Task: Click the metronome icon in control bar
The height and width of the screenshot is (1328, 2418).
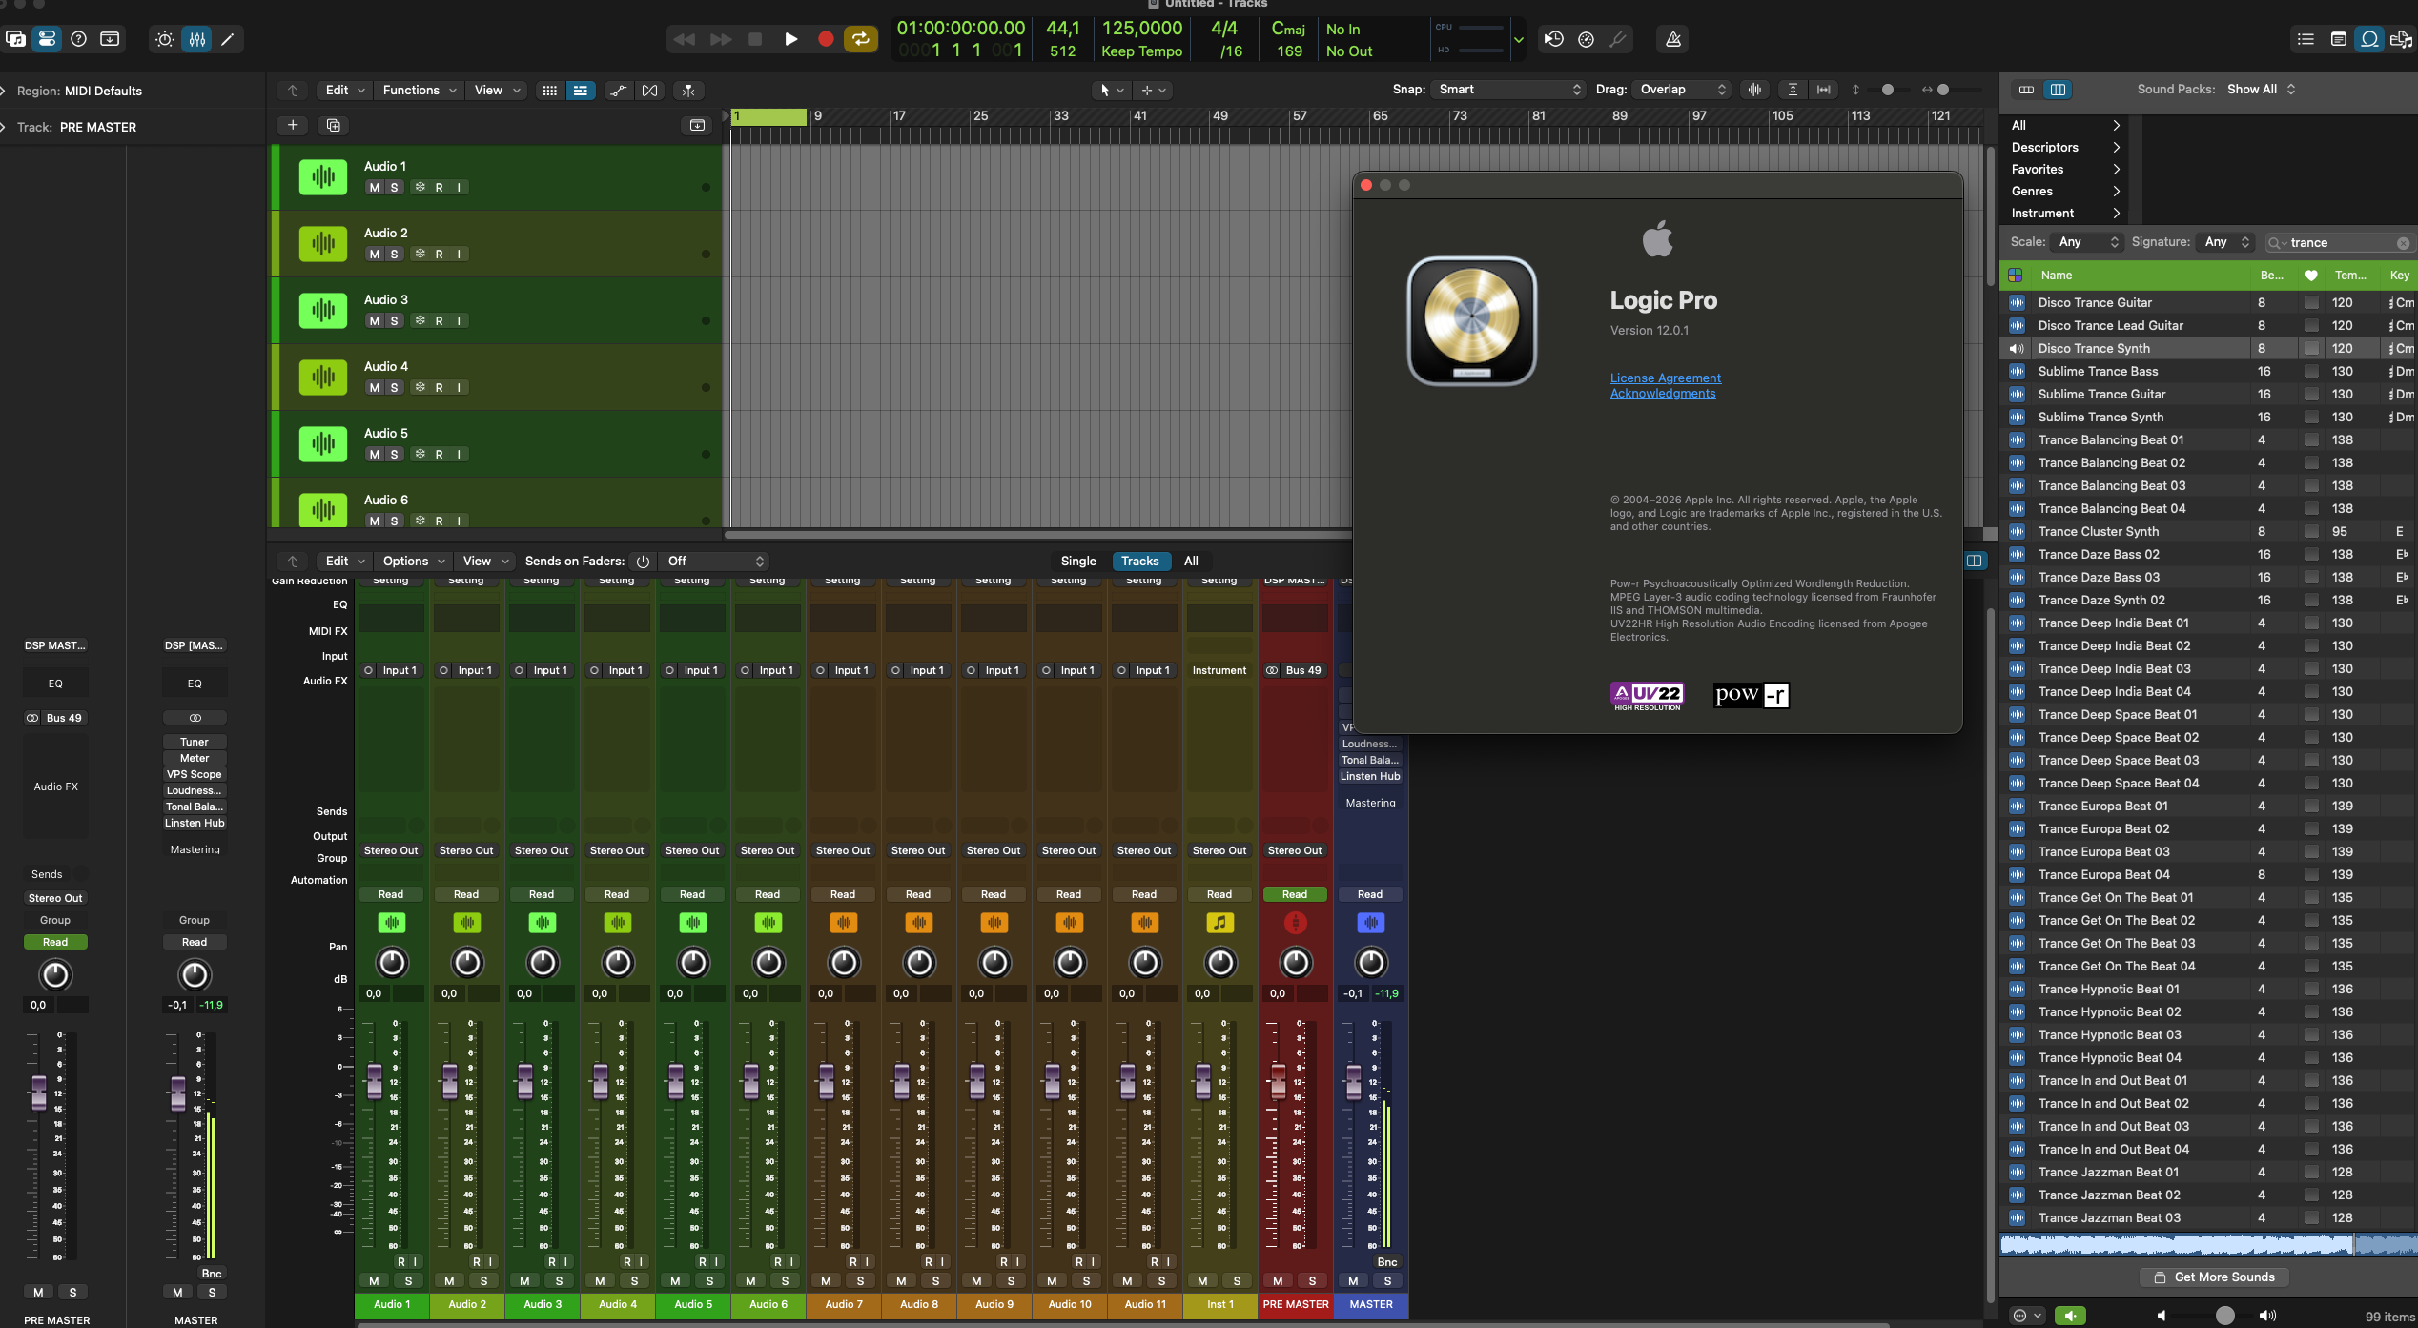Action: point(1672,39)
